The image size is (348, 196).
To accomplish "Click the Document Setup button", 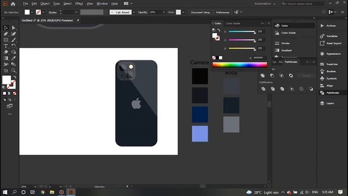I will click(201, 12).
